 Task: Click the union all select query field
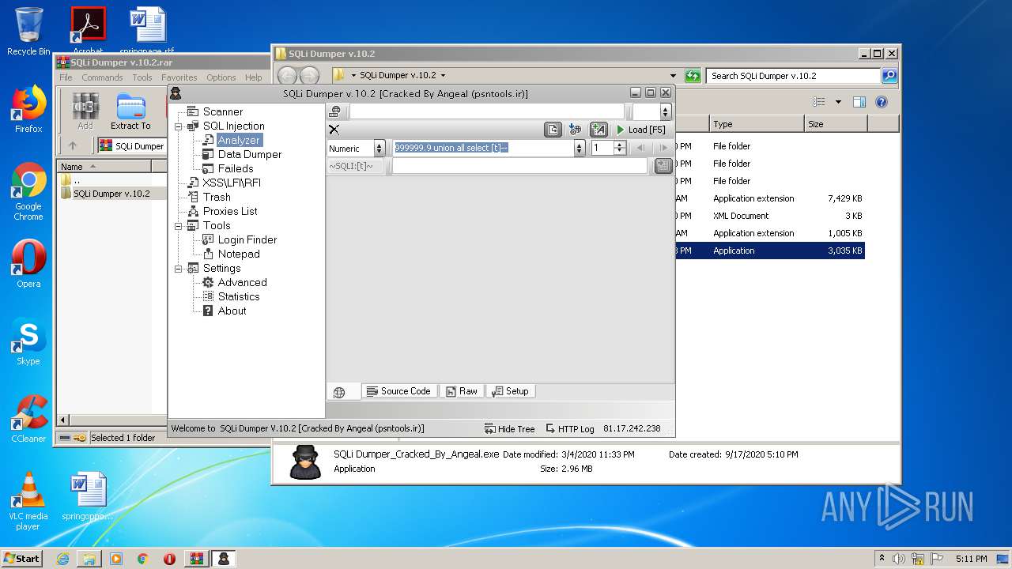tap(484, 148)
